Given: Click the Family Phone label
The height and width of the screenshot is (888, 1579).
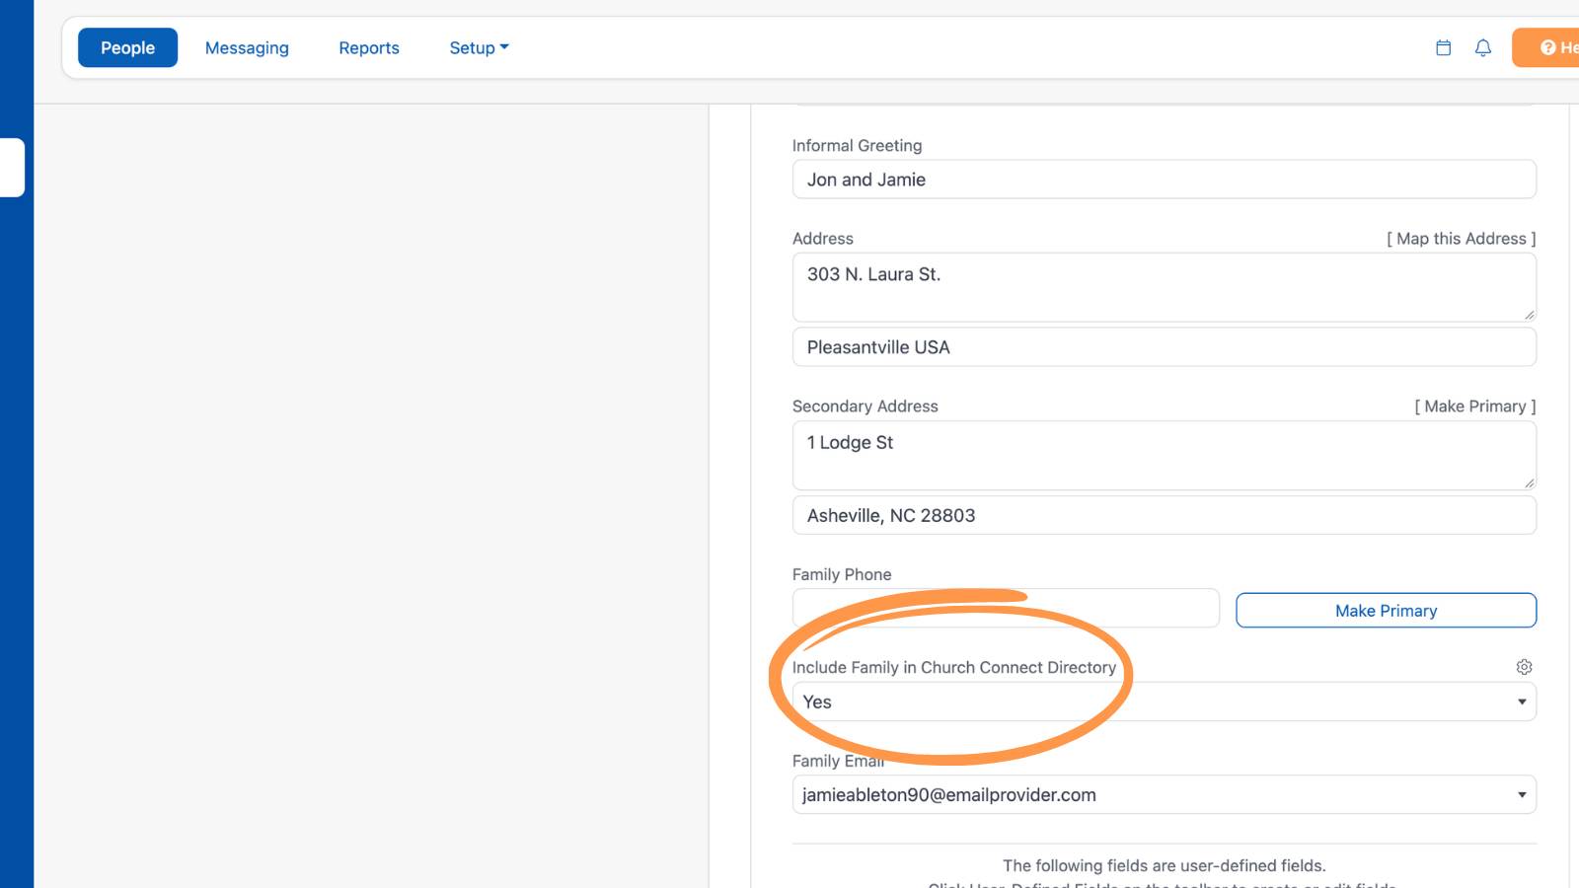Looking at the screenshot, I should coord(842,574).
